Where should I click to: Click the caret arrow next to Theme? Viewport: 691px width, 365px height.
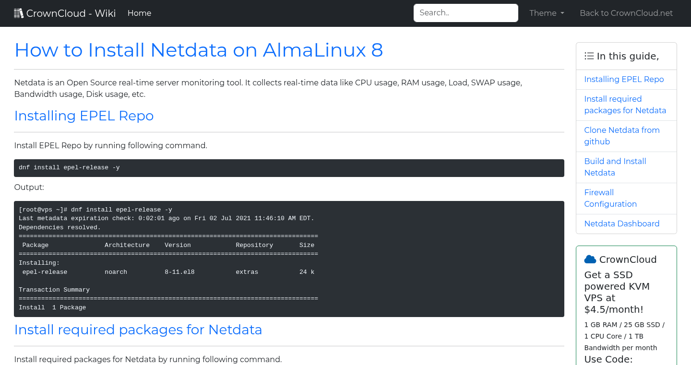tap(563, 13)
